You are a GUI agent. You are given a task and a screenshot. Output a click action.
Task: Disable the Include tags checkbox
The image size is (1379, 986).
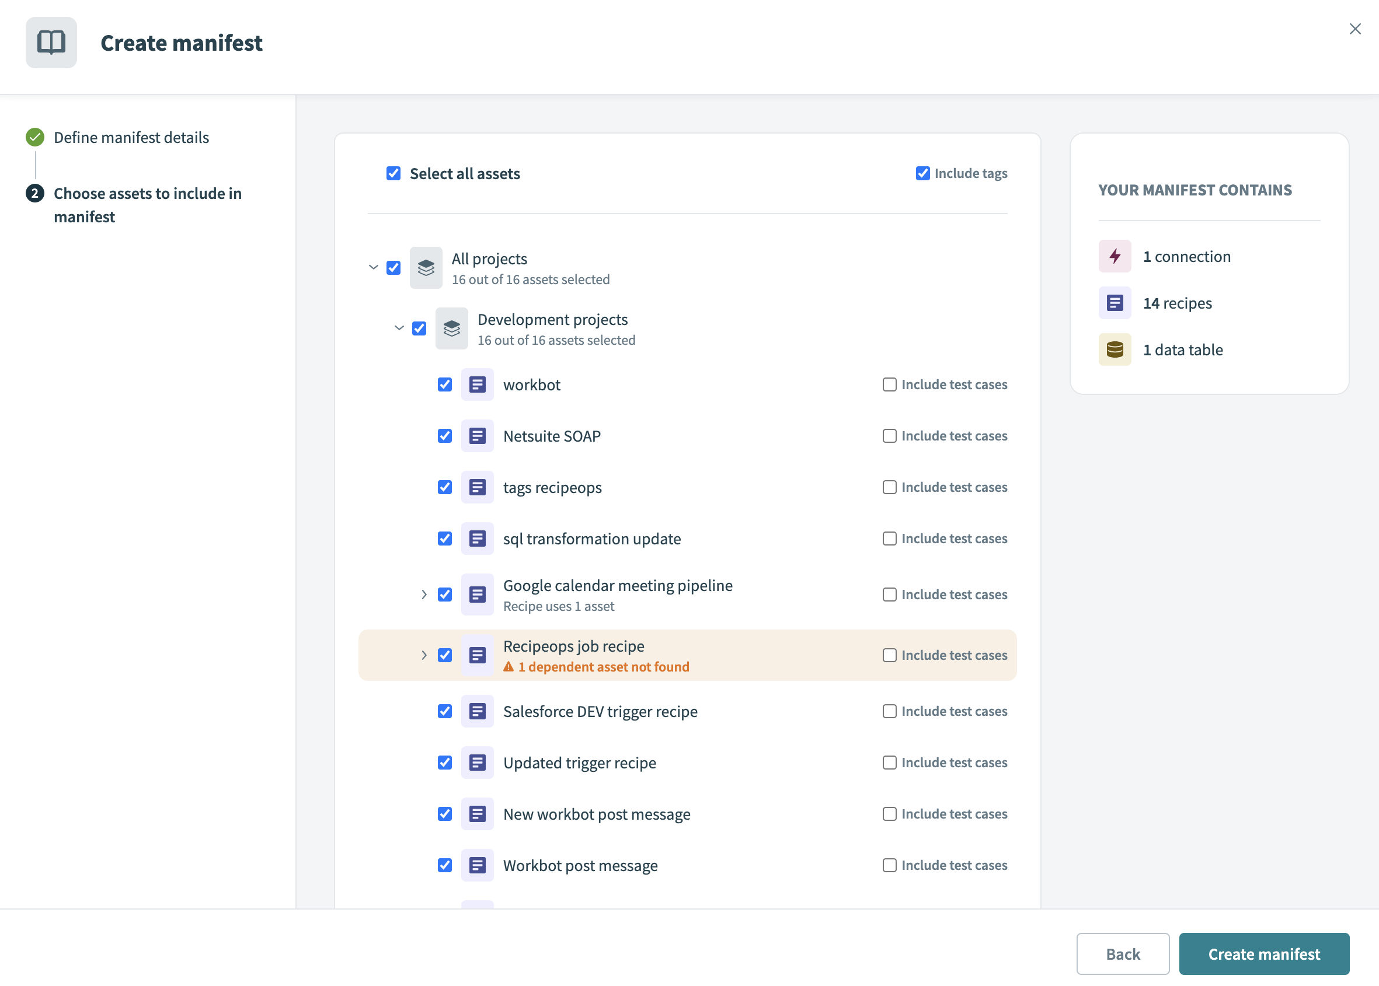pyautogui.click(x=923, y=174)
